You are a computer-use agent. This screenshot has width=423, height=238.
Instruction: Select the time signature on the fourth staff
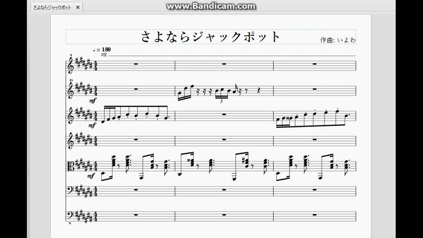pyautogui.click(x=95, y=141)
